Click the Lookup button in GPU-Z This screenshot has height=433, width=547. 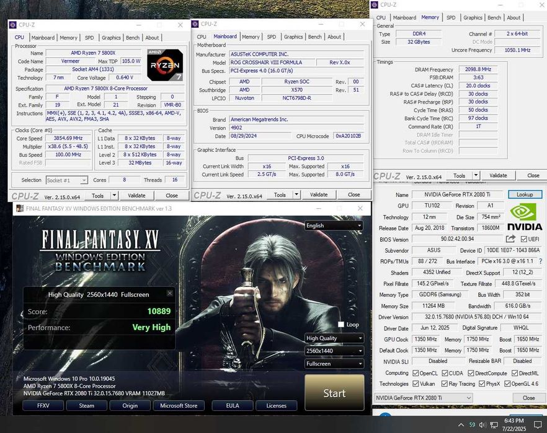click(x=525, y=195)
